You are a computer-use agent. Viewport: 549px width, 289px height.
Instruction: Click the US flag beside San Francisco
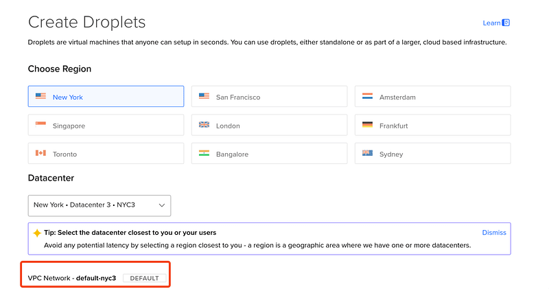[204, 97]
